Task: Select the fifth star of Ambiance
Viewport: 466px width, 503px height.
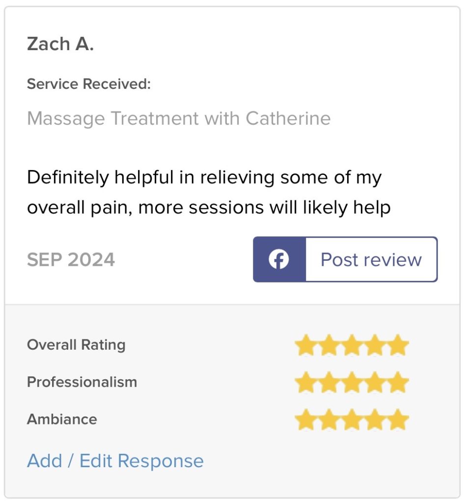Action: pos(398,420)
